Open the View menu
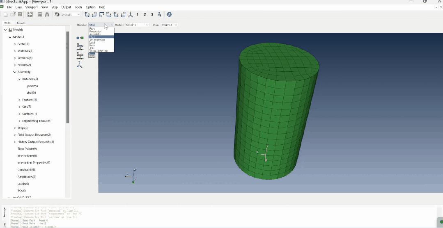Image resolution: width=443 pixels, height=228 pixels. click(x=45, y=7)
